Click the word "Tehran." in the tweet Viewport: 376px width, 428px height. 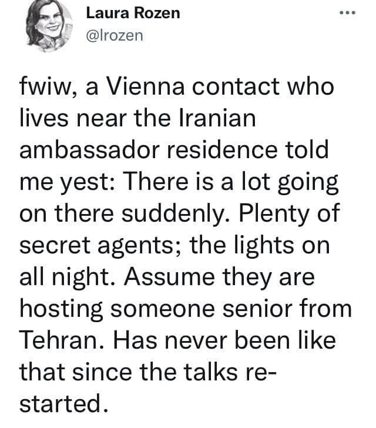[x=58, y=342]
